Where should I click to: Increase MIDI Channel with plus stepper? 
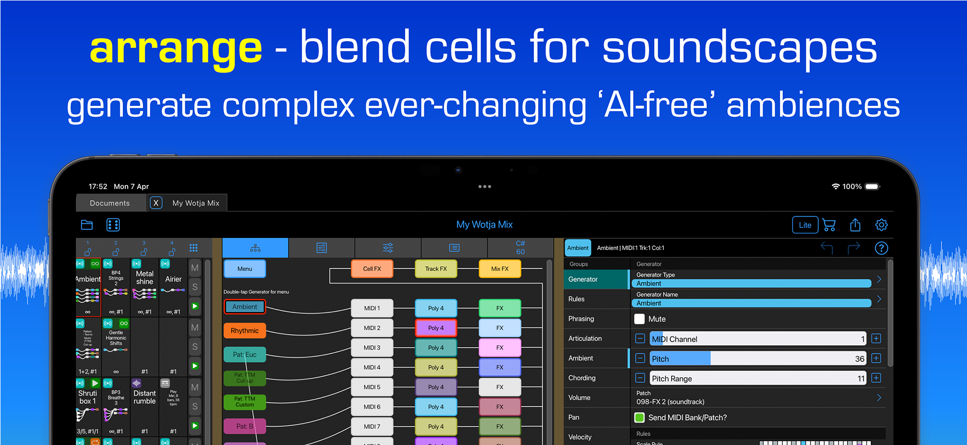(876, 339)
